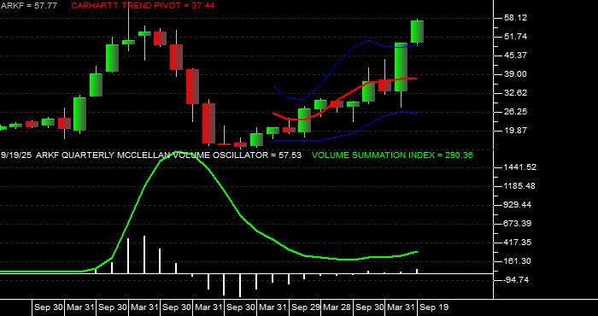Select the -94.74 oscillator axis value

[x=517, y=280]
